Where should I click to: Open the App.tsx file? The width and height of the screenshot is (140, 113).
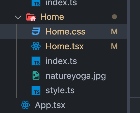tap(50, 105)
